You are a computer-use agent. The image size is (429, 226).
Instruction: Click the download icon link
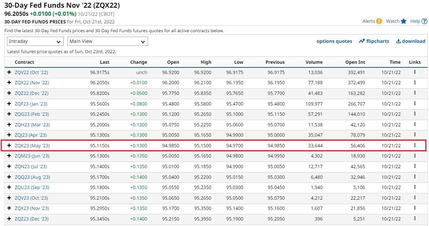(398, 41)
